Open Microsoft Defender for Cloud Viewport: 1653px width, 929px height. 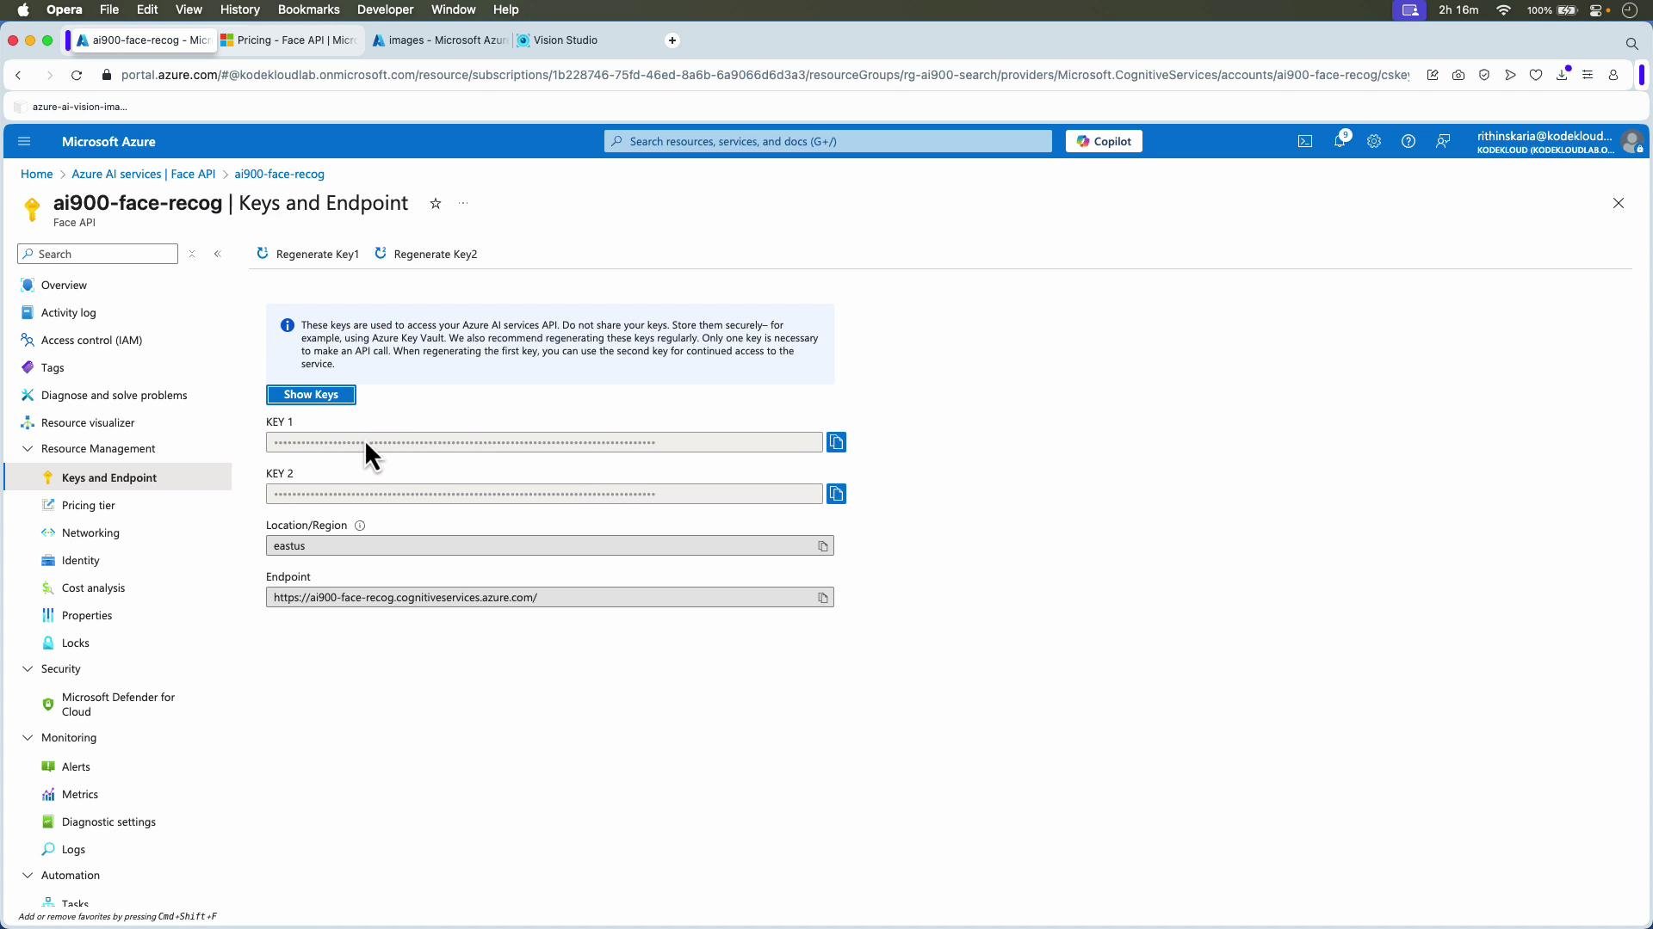point(118,704)
